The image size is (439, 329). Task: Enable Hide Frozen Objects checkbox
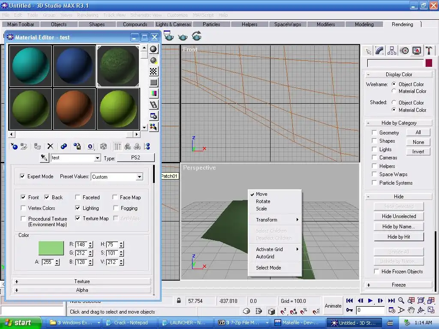(377, 271)
